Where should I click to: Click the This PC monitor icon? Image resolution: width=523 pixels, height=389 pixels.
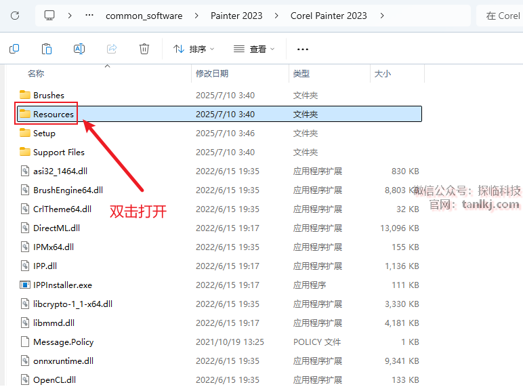coord(49,16)
